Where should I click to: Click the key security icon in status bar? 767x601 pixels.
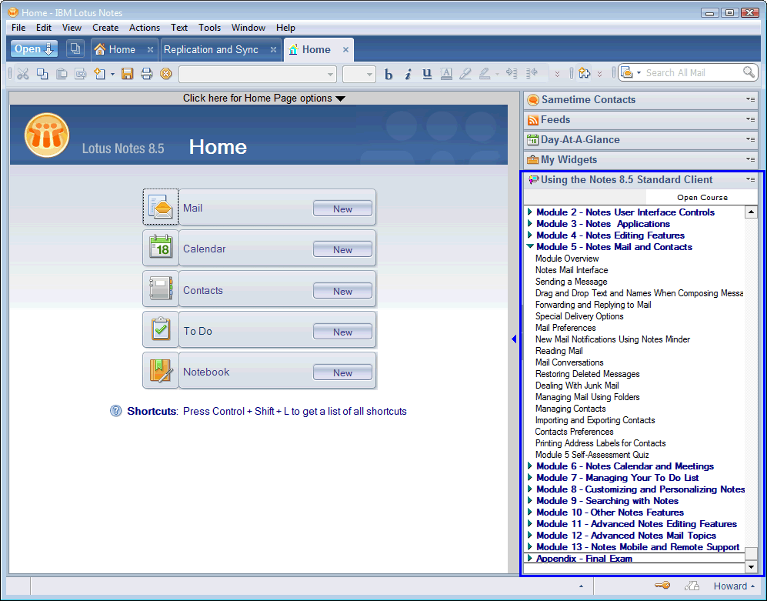click(662, 586)
